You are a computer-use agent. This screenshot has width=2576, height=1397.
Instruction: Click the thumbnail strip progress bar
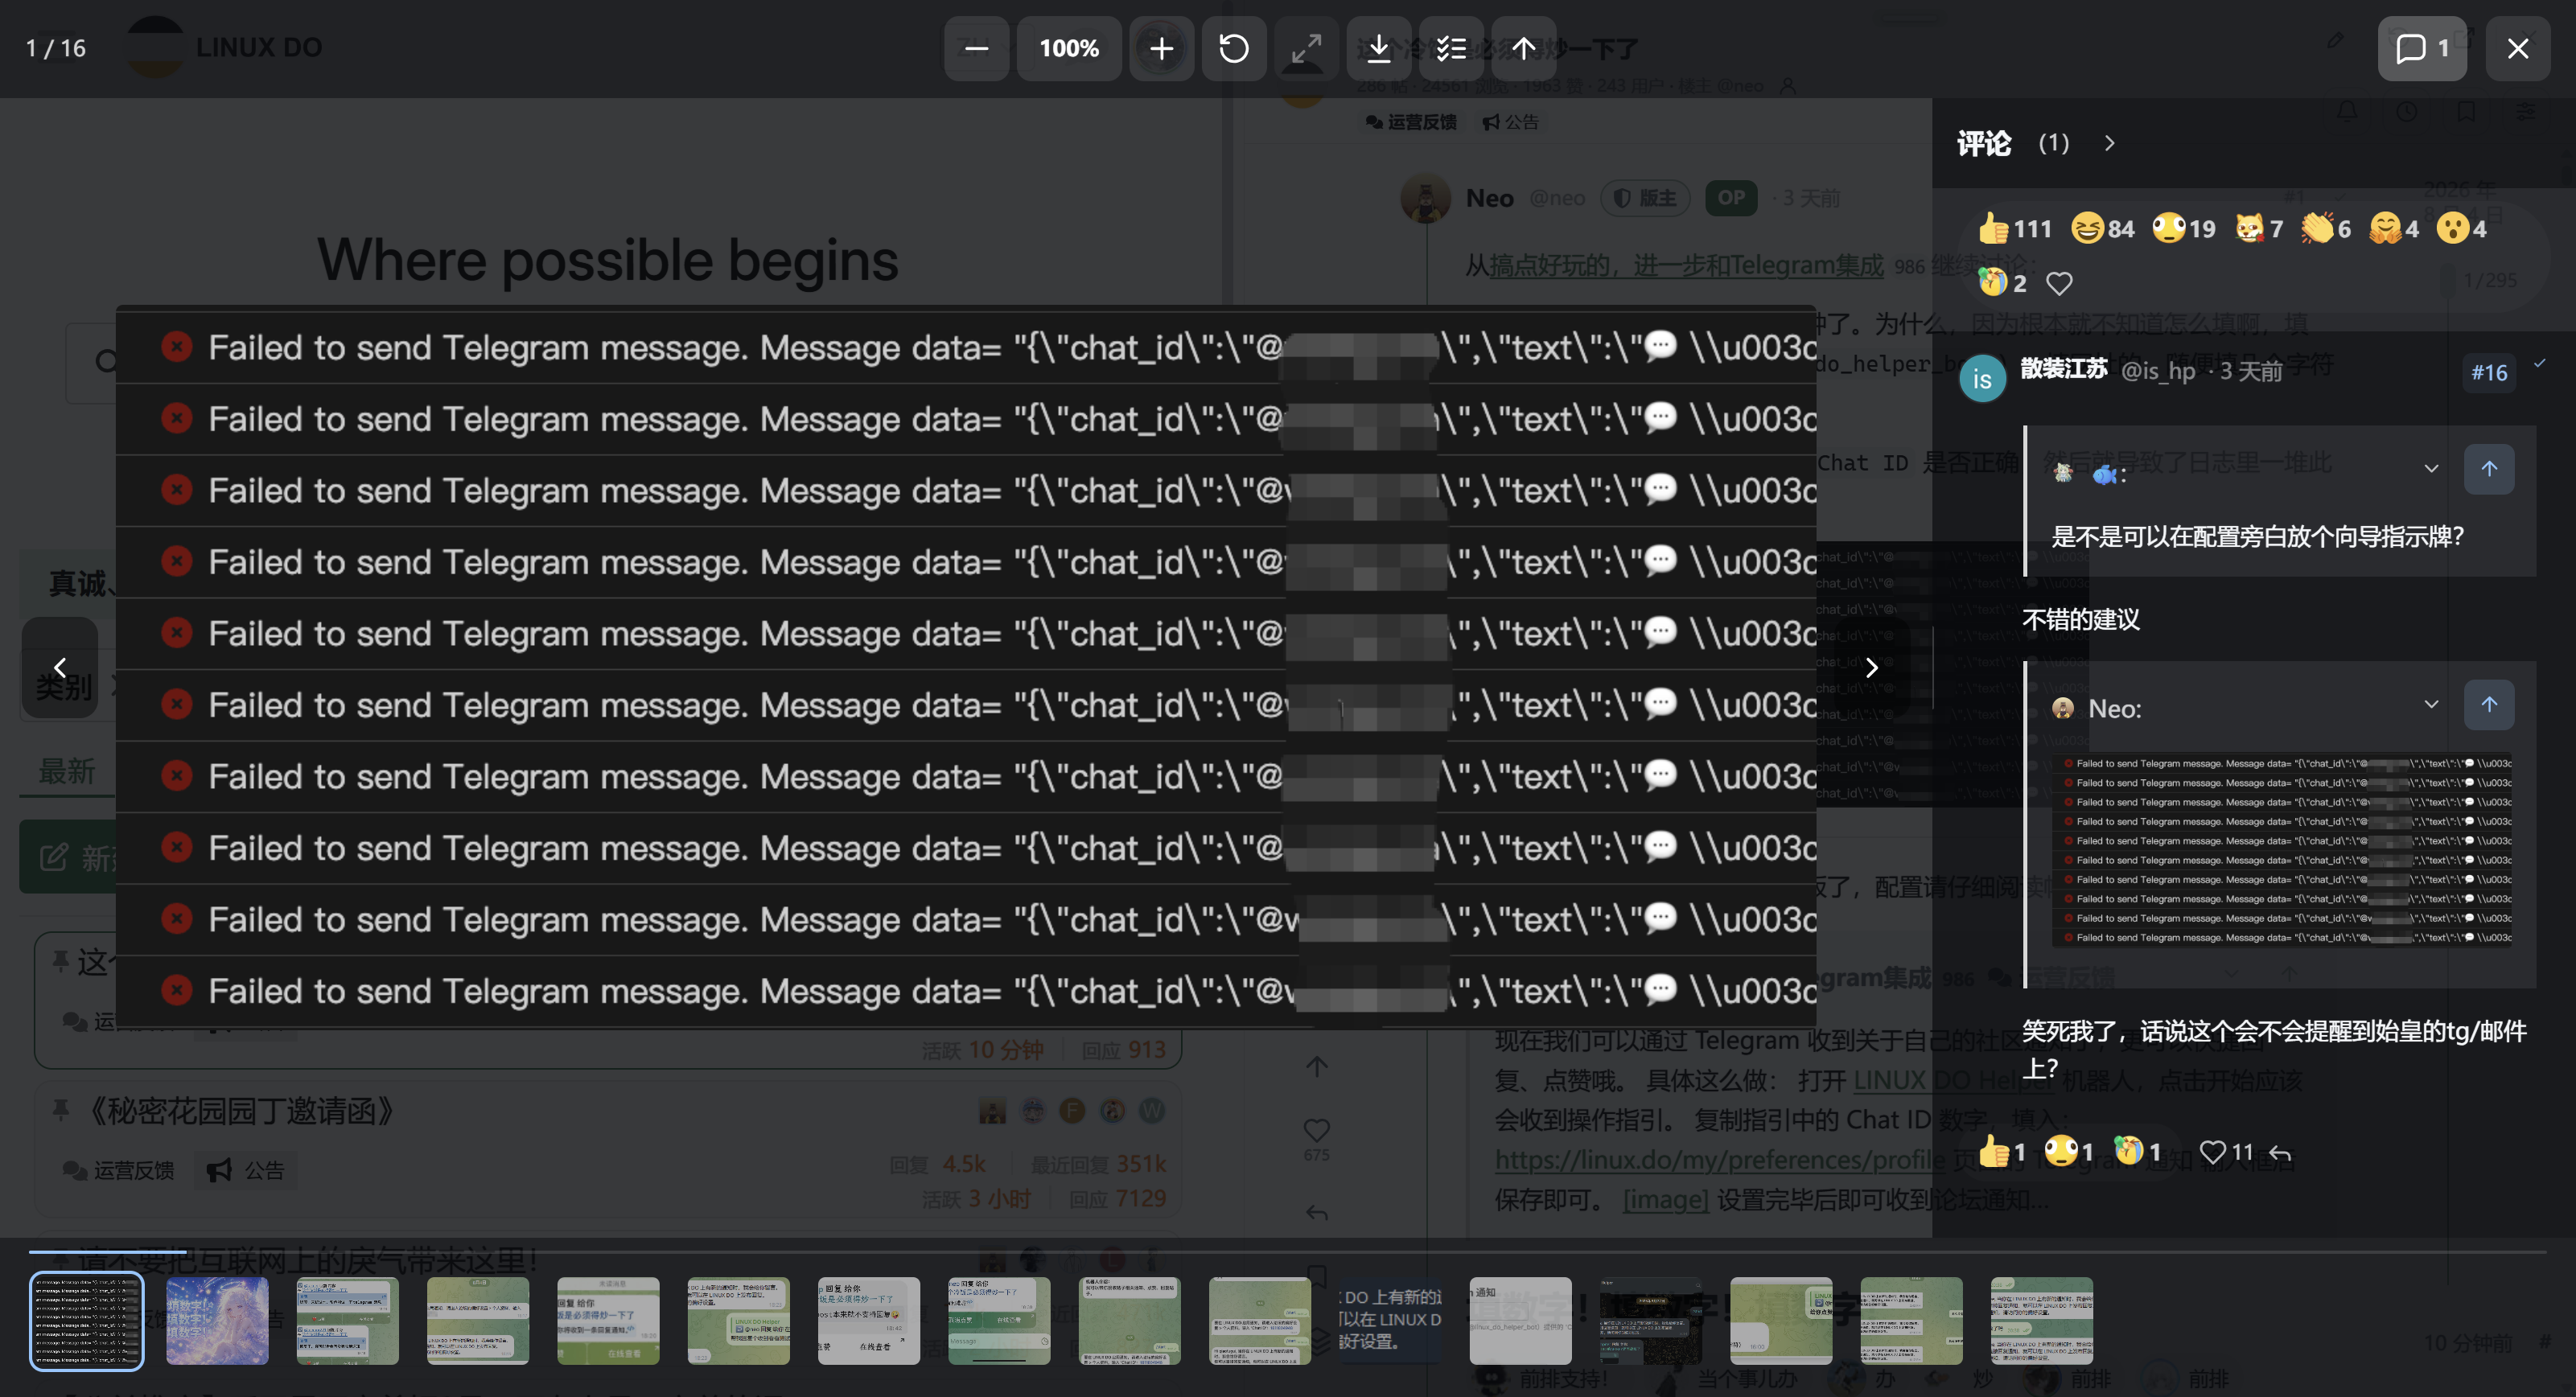pyautogui.click(x=1288, y=1251)
